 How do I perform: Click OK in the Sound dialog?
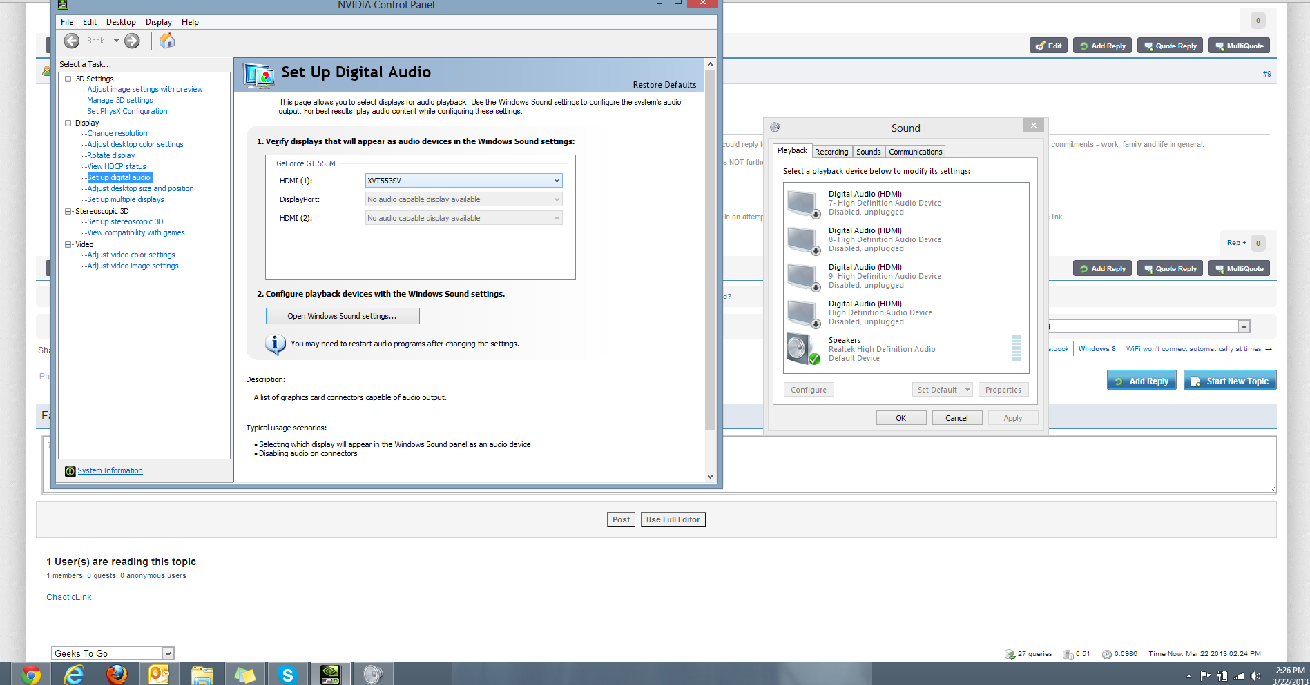[901, 418]
